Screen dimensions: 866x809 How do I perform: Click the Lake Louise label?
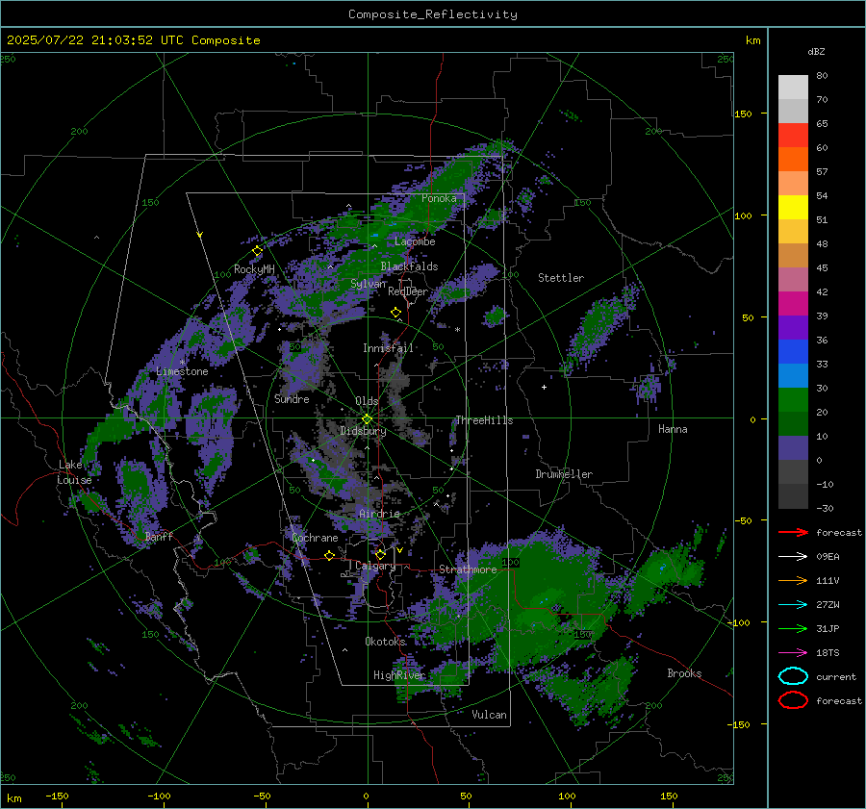(74, 472)
